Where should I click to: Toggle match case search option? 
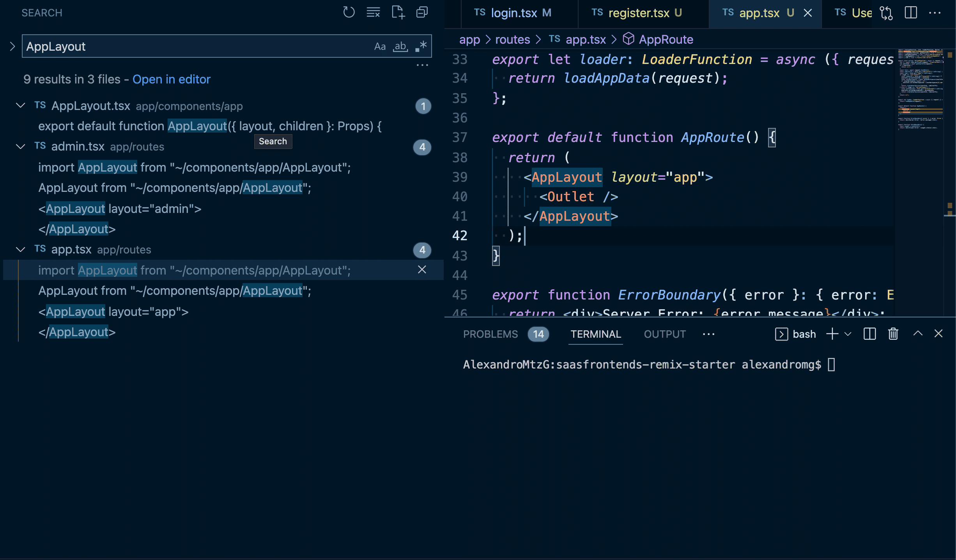click(379, 46)
